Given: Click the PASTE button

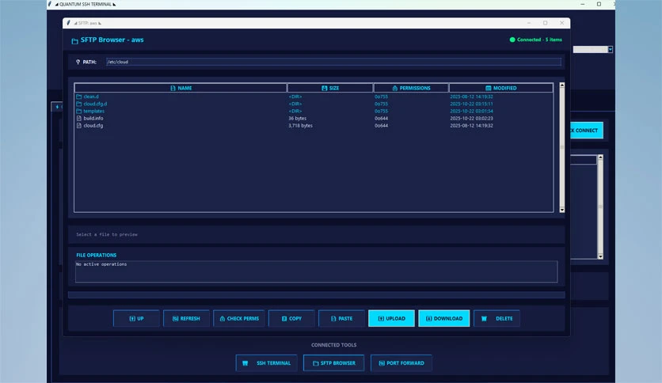Looking at the screenshot, I should point(341,318).
